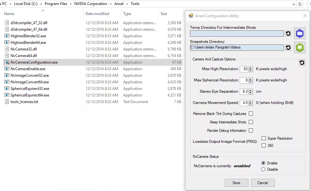The image size is (311, 191).
Task: Click the NvImageConvert64.exe file icon
Action: [7, 82]
